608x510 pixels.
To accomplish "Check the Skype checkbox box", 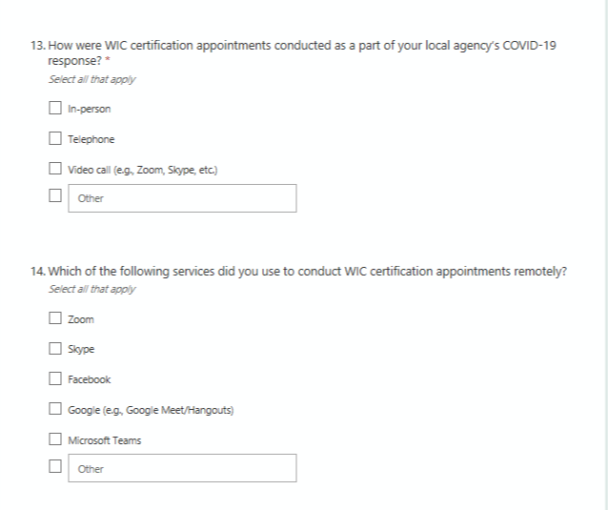I will point(55,349).
